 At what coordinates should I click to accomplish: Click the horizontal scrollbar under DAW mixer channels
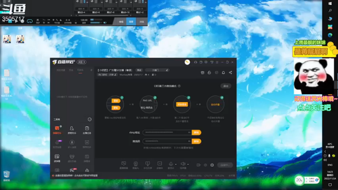pos(104,16)
